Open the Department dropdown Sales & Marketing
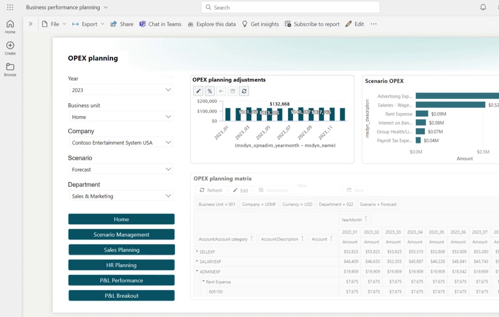This screenshot has width=499, height=317. [121, 196]
